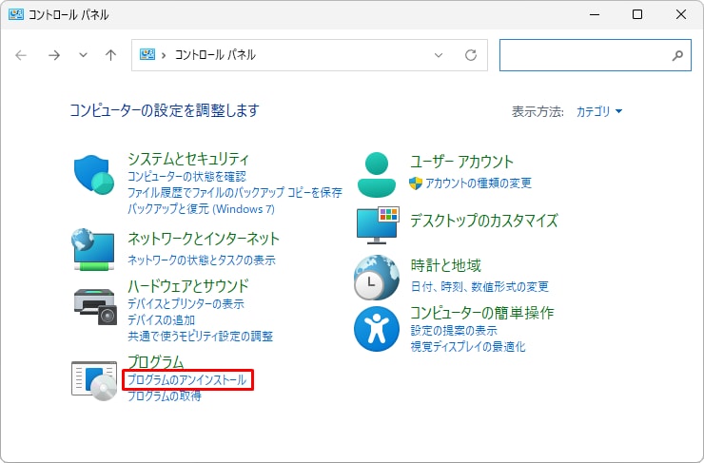The width and height of the screenshot is (704, 463).
Task: Click デバイスの追加 link
Action: [x=161, y=319]
